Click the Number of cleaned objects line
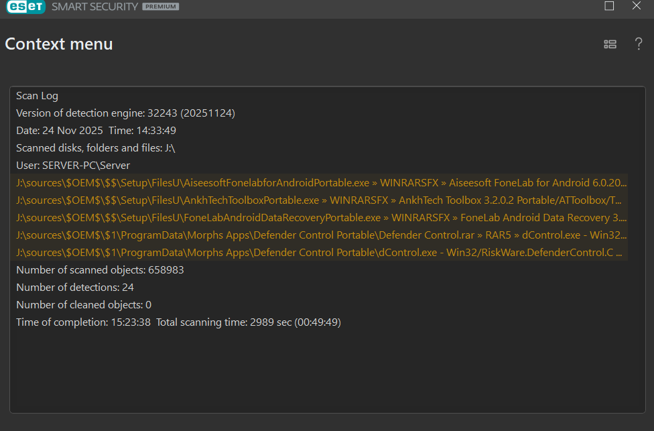The height and width of the screenshot is (431, 654). [x=84, y=305]
